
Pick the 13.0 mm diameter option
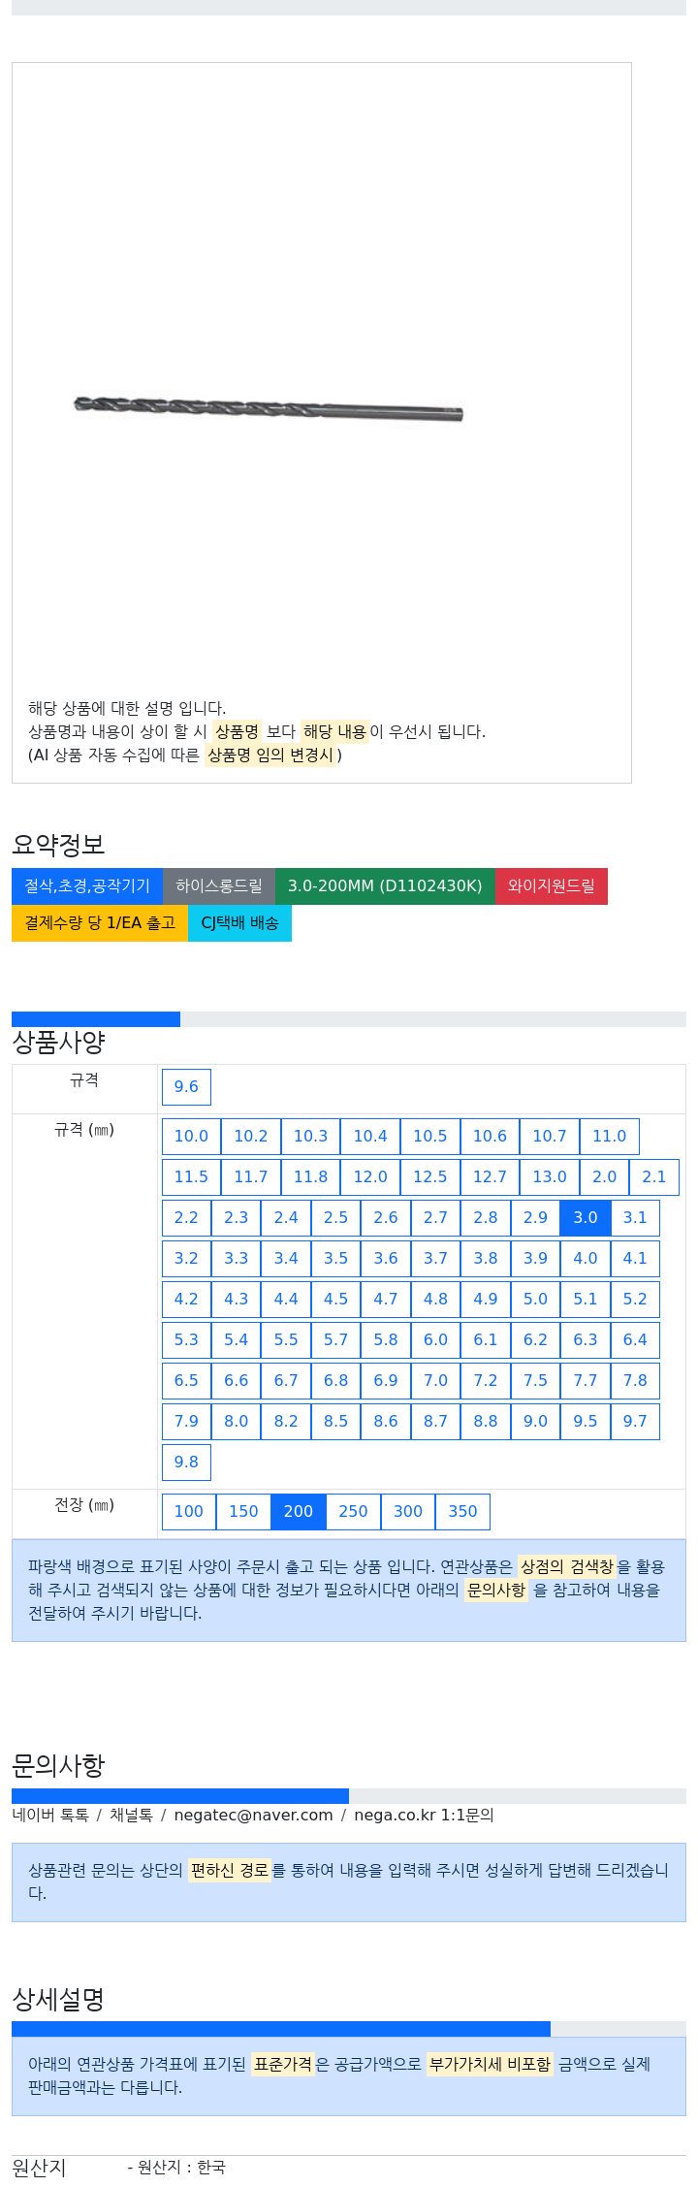pos(550,1177)
